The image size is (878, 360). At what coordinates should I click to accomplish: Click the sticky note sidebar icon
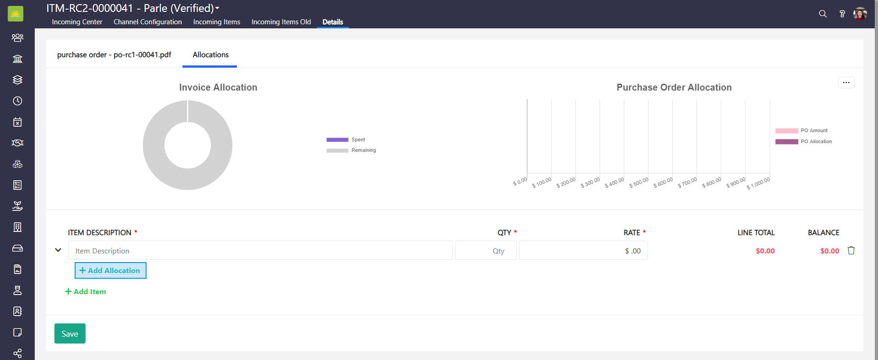tap(17, 332)
